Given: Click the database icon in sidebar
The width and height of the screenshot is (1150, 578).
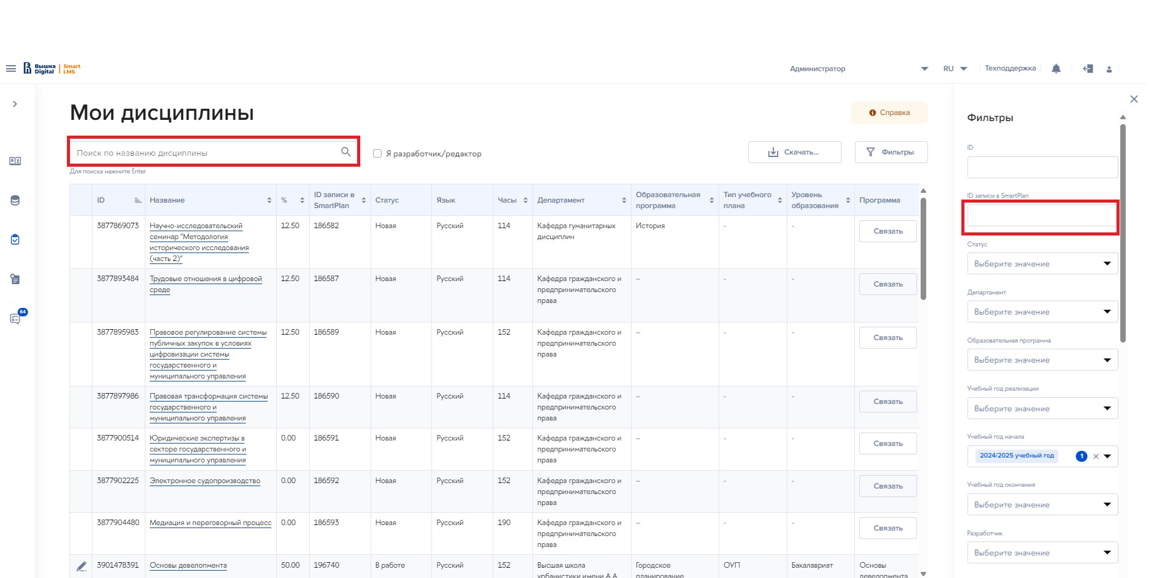Looking at the screenshot, I should [15, 201].
